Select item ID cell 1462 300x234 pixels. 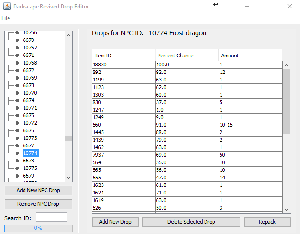[124, 147]
